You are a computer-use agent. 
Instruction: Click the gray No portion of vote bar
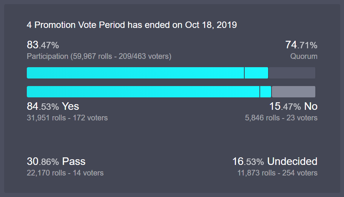pos(293,92)
